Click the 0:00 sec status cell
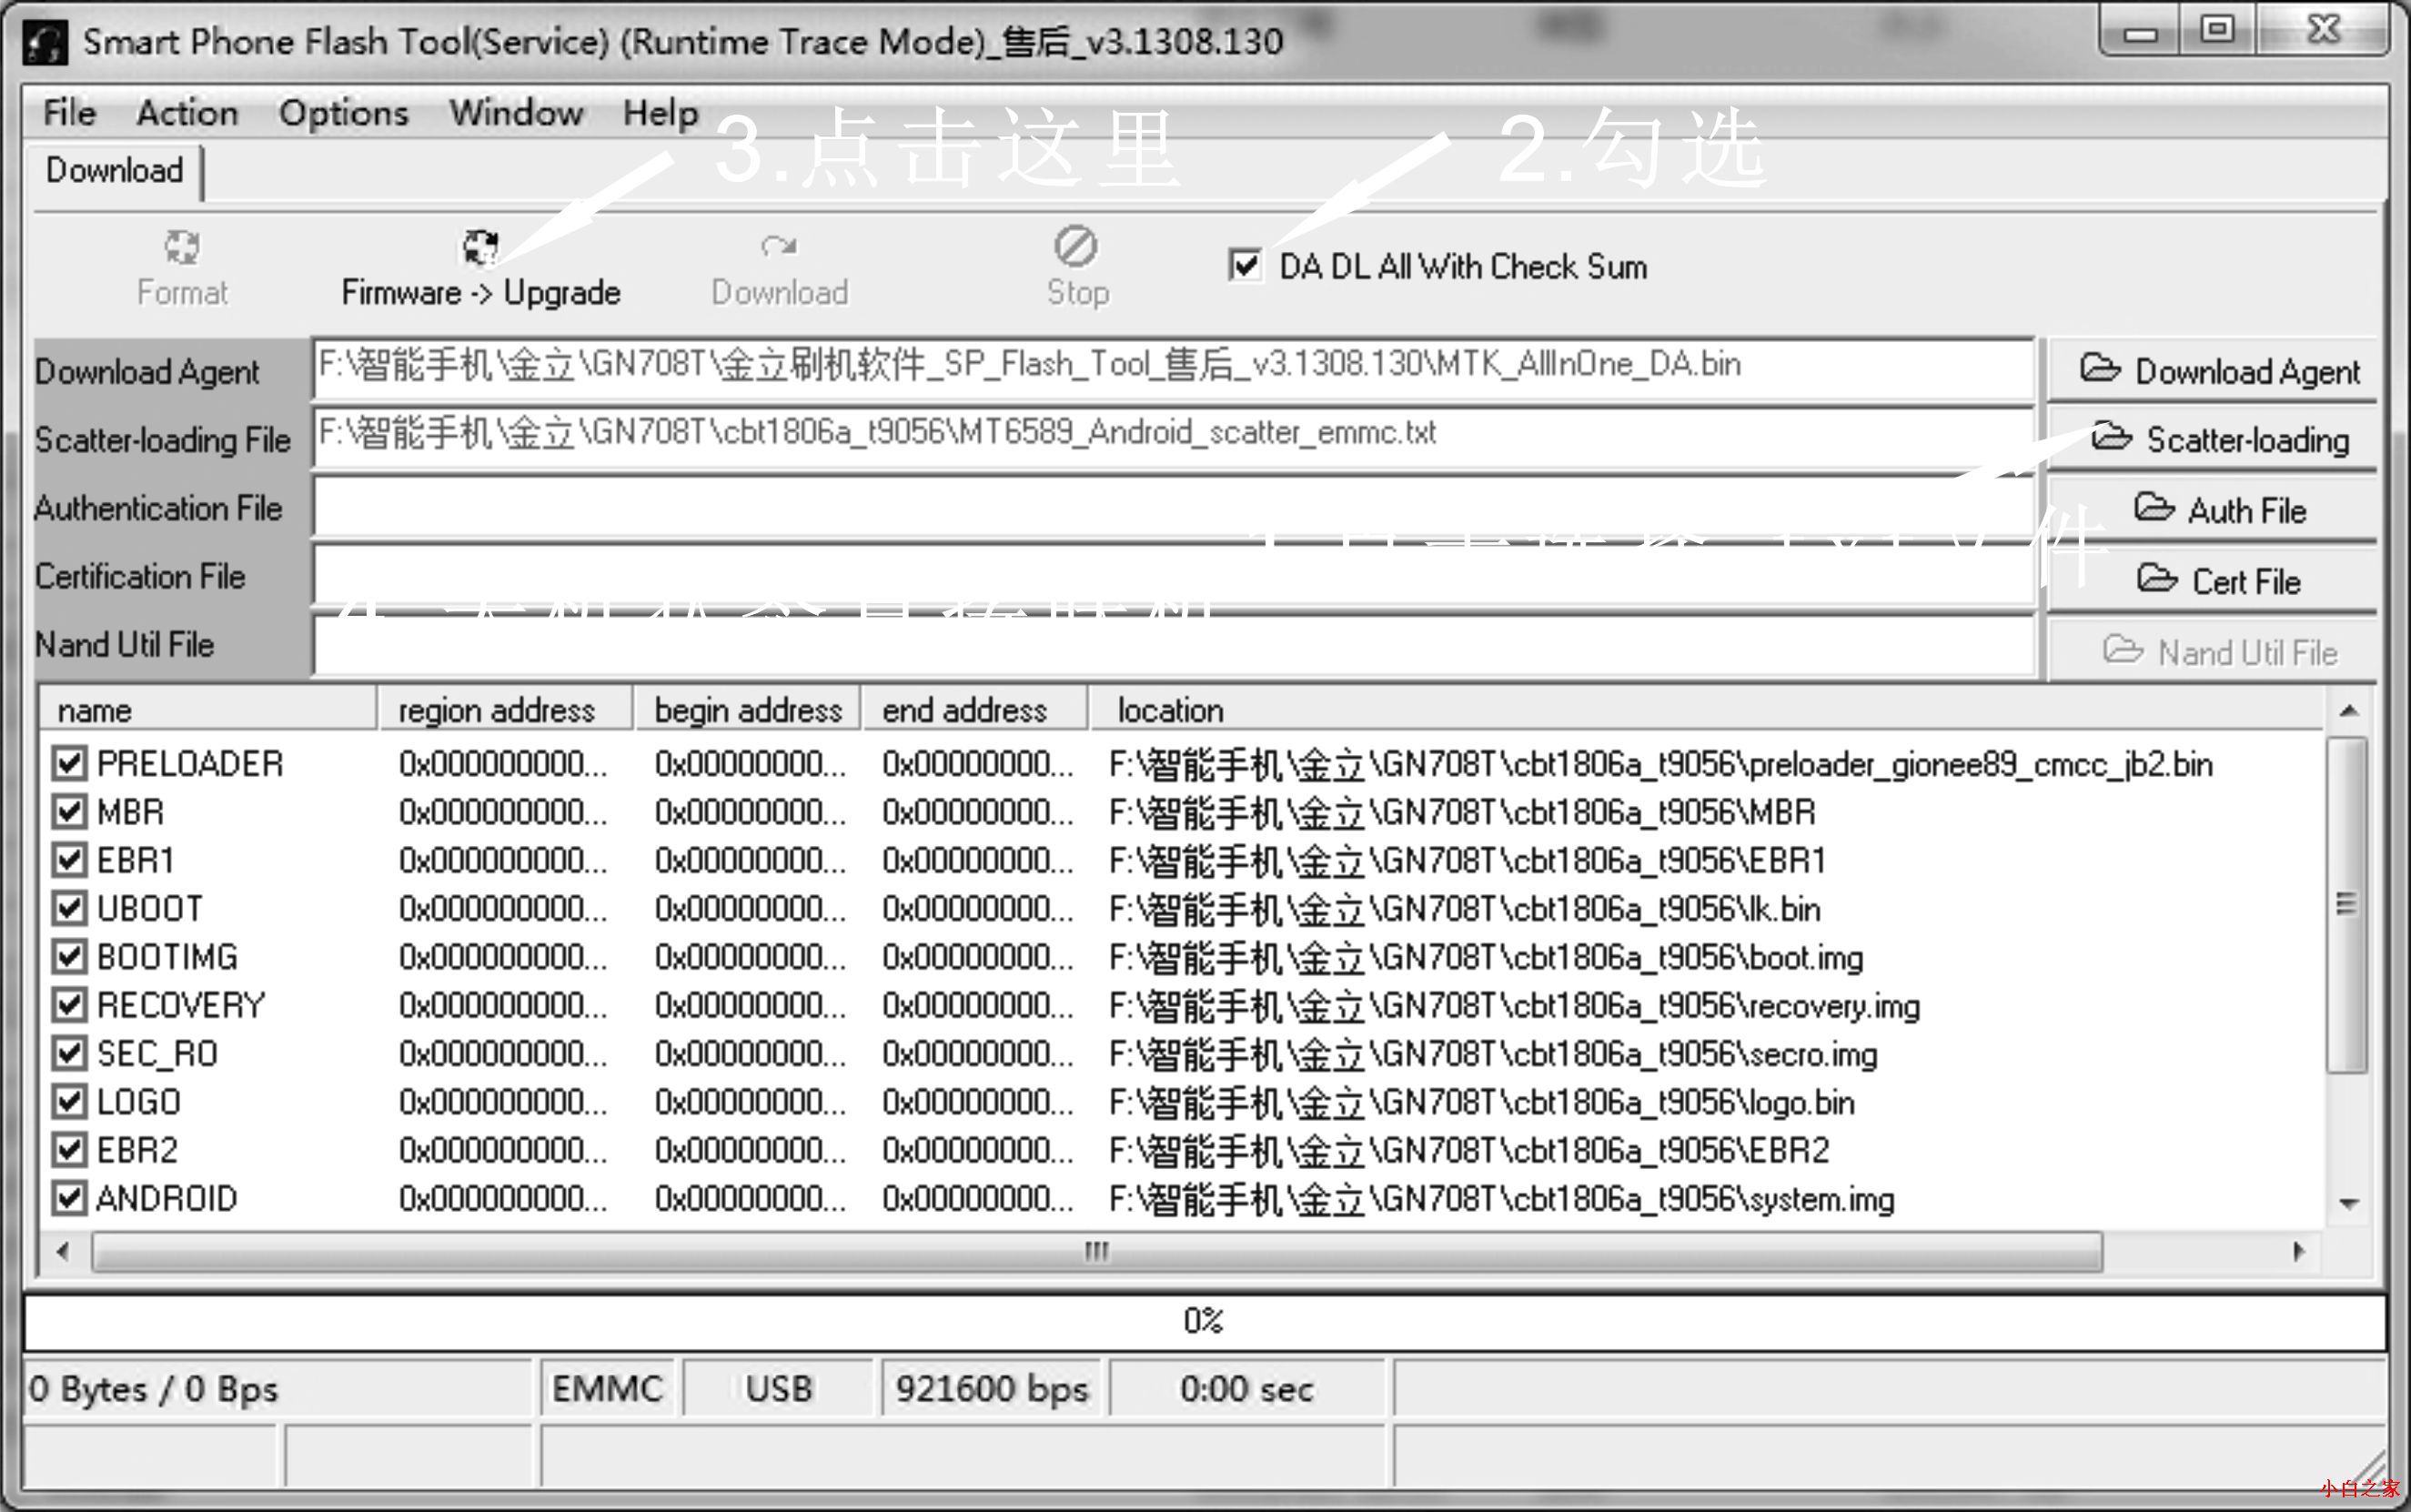 (x=1246, y=1388)
